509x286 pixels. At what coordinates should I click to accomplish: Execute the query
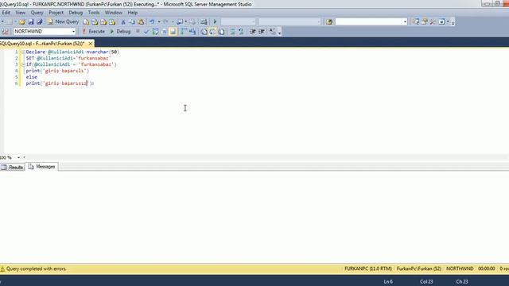(x=94, y=32)
